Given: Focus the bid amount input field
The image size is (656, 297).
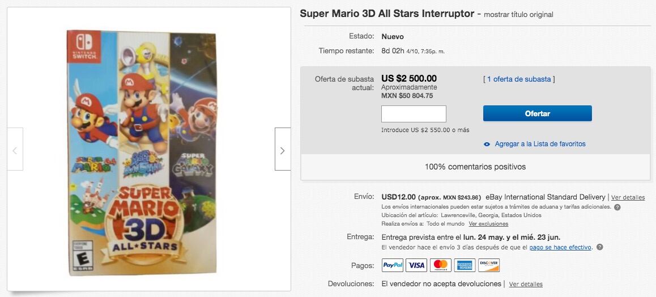Looking at the screenshot, I should (x=414, y=114).
